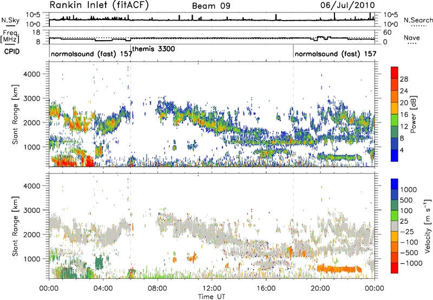The image size is (433, 300).
Task: Click the red top segment of Power colorbar
Action: click(395, 73)
